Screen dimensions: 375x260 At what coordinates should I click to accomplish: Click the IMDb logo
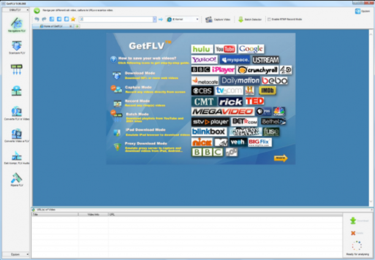point(267,91)
